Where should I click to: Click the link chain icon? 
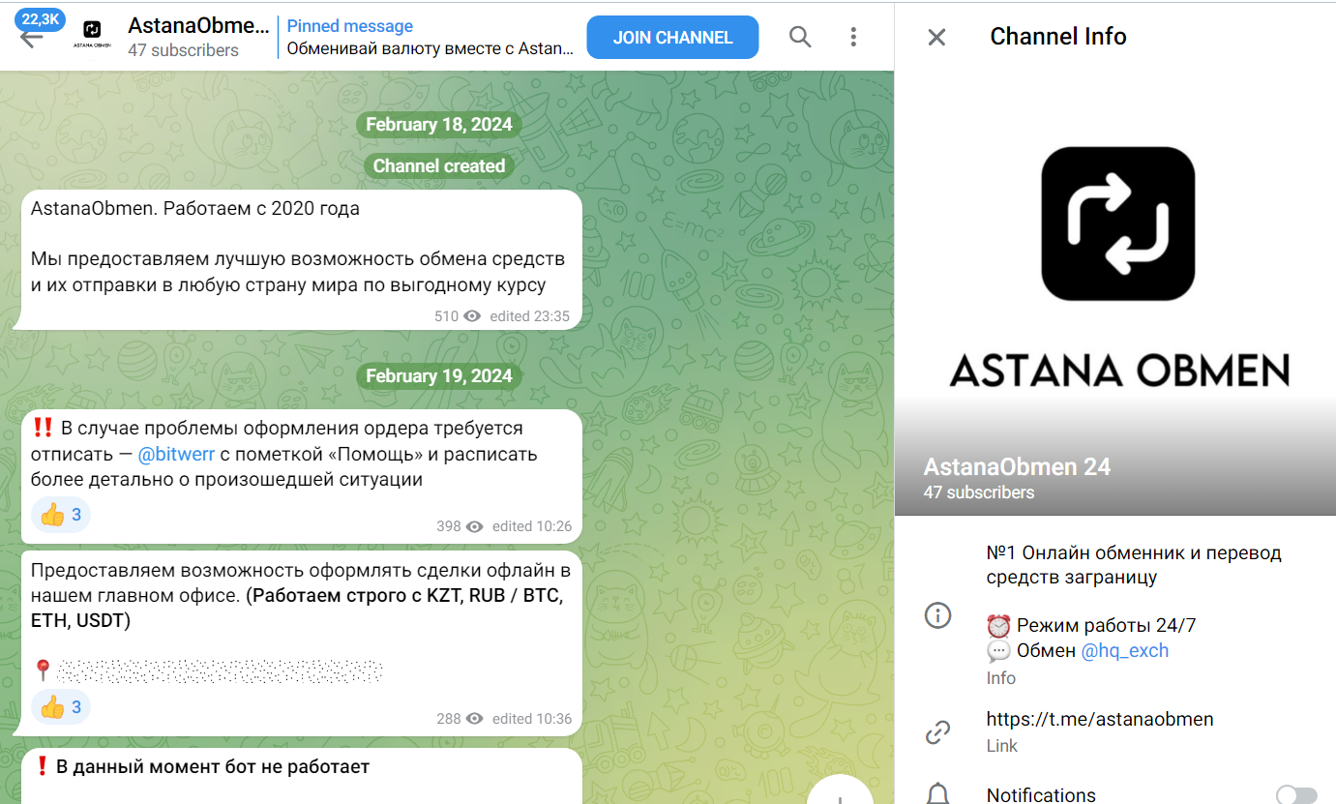(x=937, y=732)
